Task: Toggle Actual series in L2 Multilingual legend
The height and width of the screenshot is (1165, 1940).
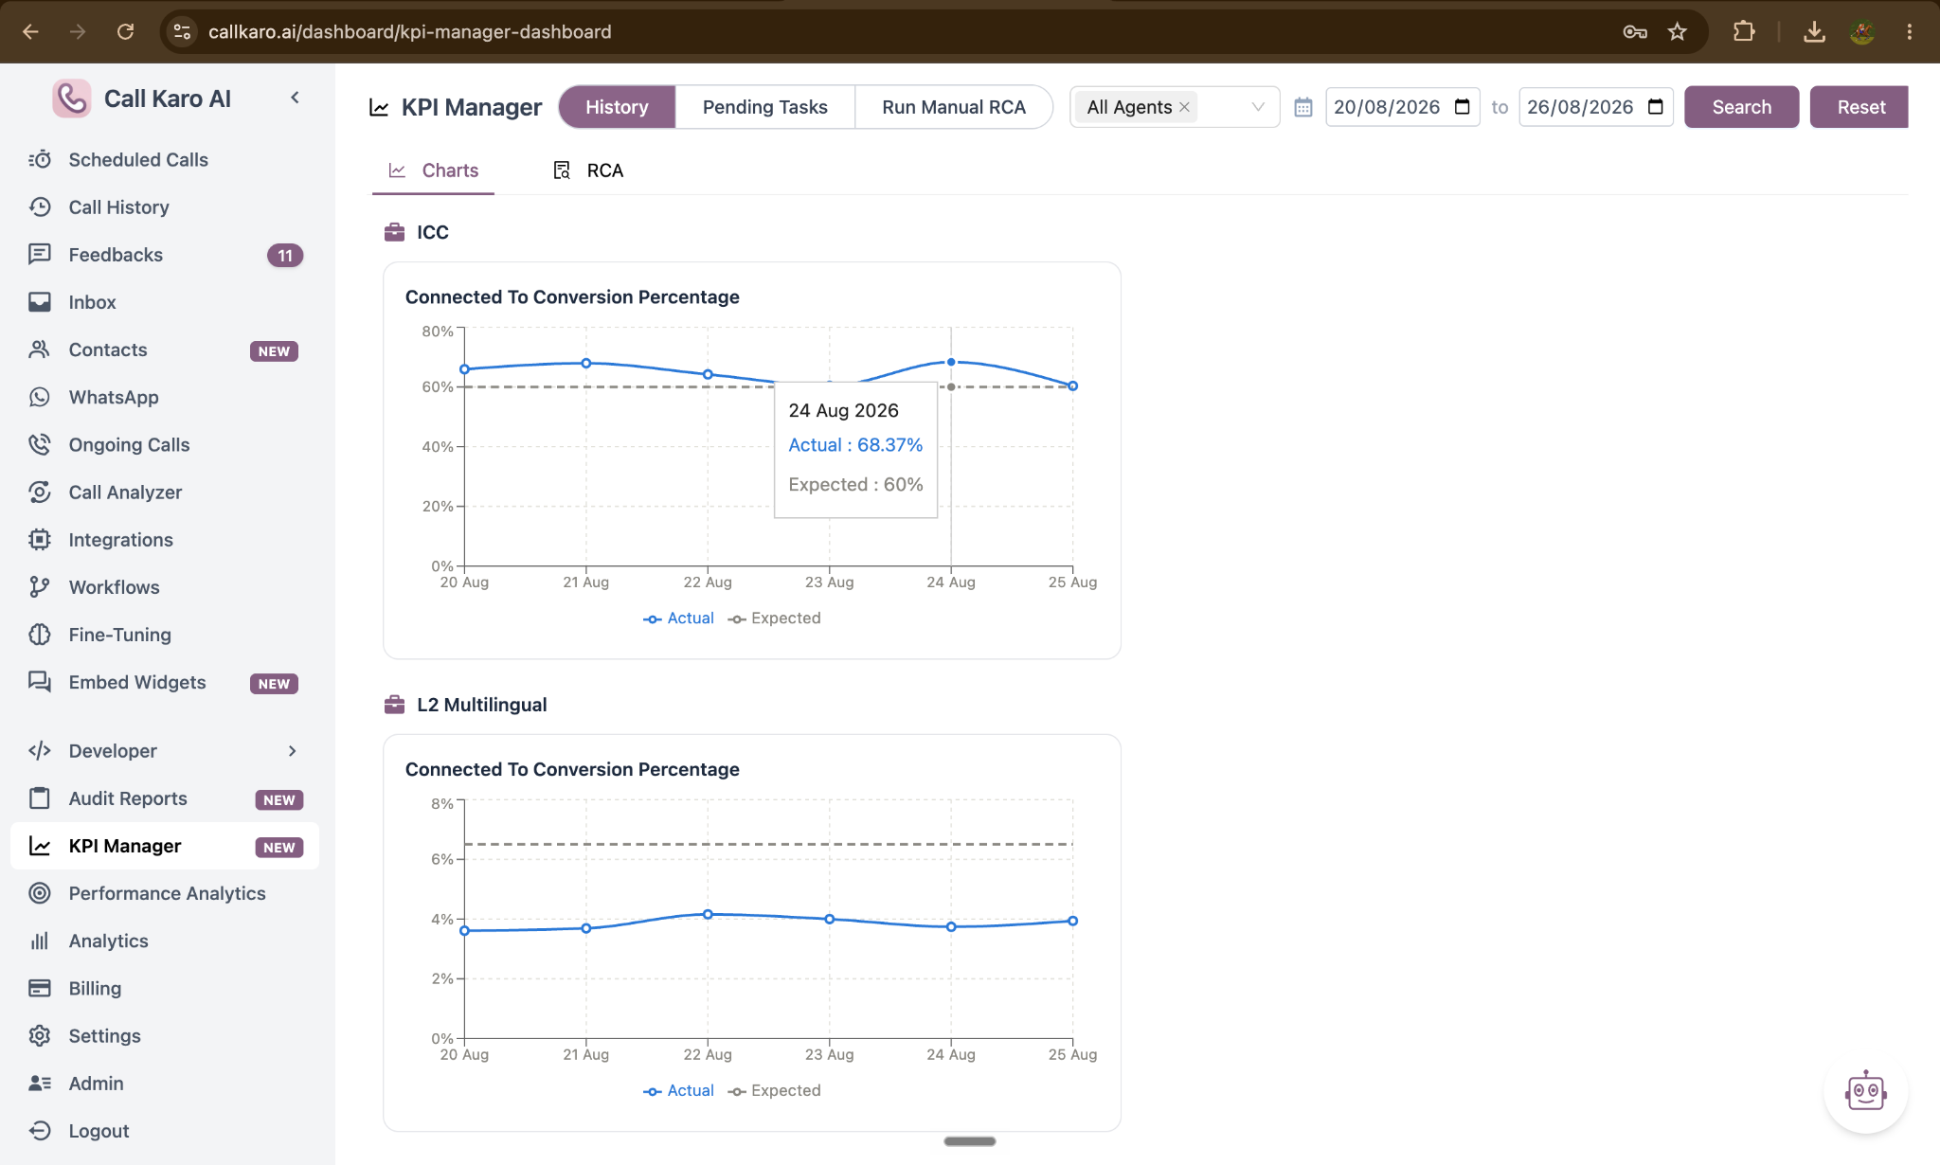Action: [x=678, y=1091]
